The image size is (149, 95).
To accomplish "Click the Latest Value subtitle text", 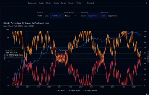I will (19, 26).
